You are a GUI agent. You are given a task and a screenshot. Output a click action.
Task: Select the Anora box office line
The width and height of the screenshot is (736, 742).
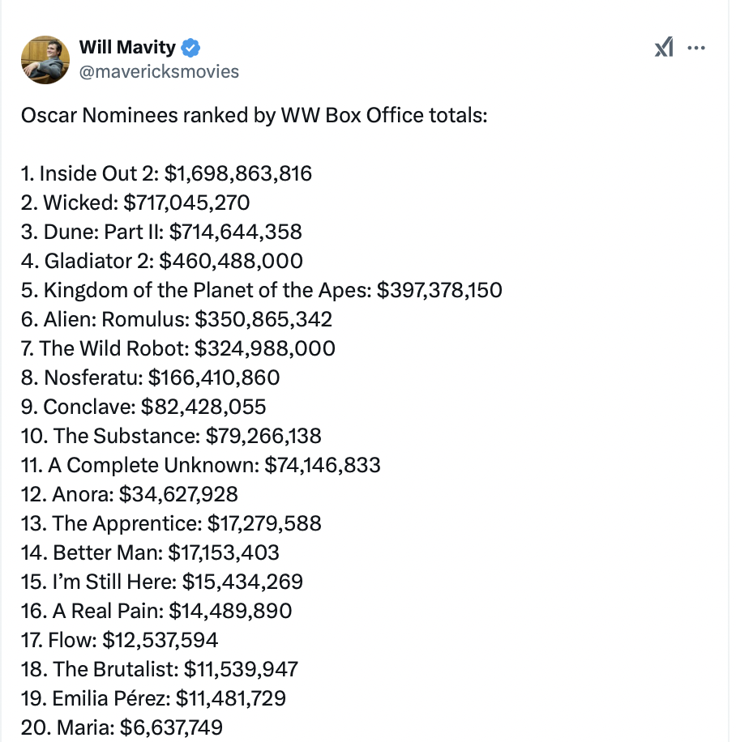click(129, 494)
